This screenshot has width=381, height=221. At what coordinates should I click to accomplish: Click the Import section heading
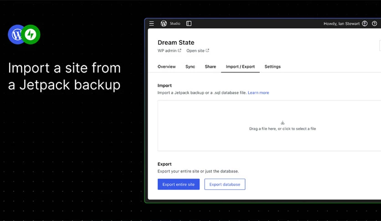(165, 85)
